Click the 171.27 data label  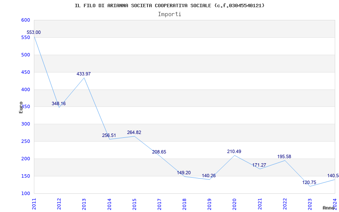coord(259,165)
